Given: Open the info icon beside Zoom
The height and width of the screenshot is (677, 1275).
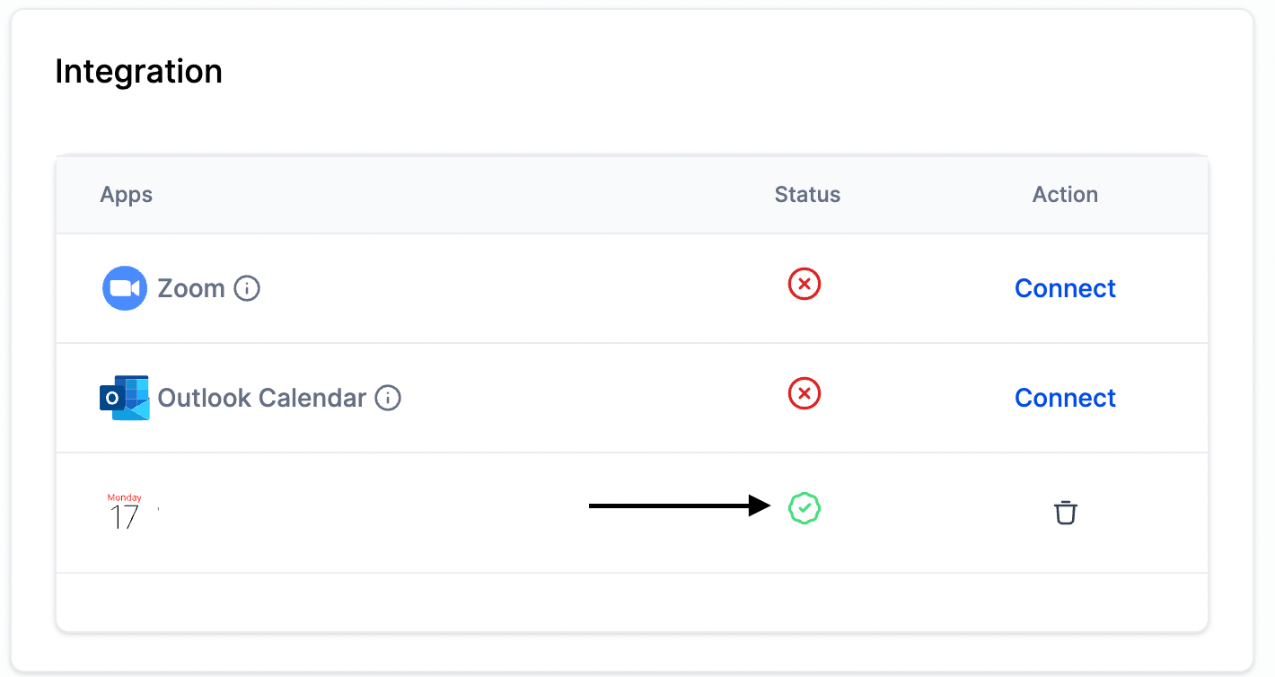Looking at the screenshot, I should (247, 288).
